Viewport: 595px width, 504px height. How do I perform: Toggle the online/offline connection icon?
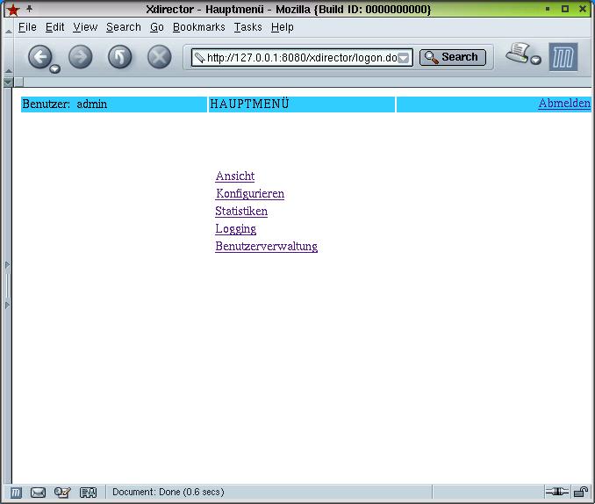(556, 493)
